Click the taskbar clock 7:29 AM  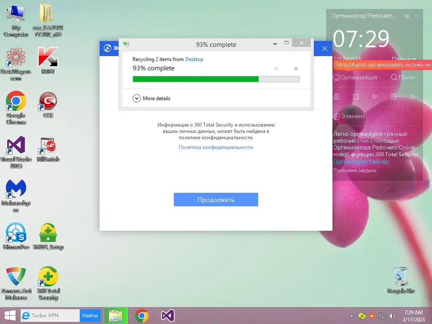pyautogui.click(x=413, y=316)
